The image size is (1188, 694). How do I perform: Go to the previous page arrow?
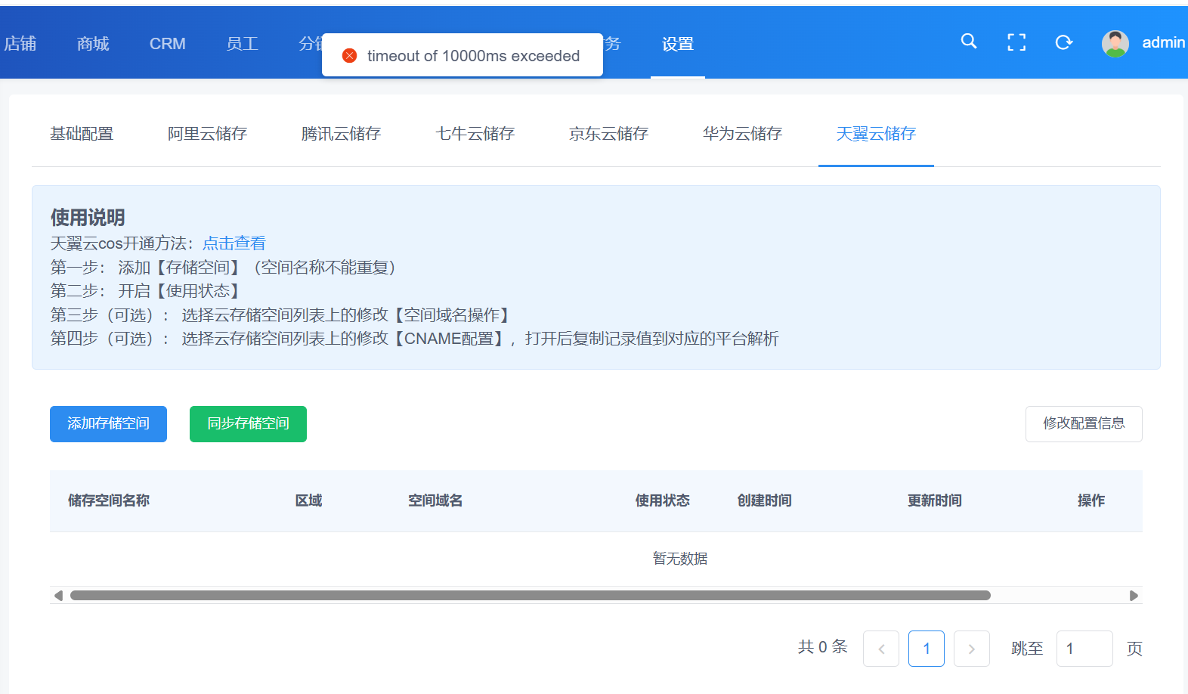point(881,649)
